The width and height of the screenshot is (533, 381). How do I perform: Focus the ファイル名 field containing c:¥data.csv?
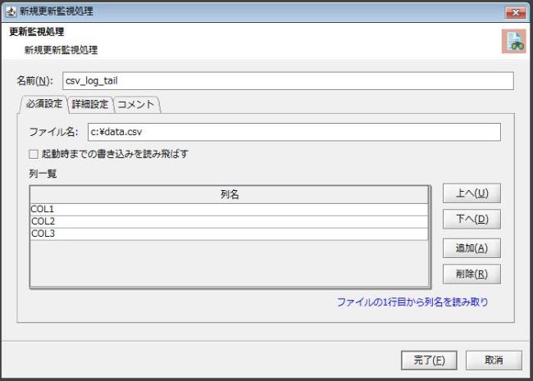click(x=293, y=132)
